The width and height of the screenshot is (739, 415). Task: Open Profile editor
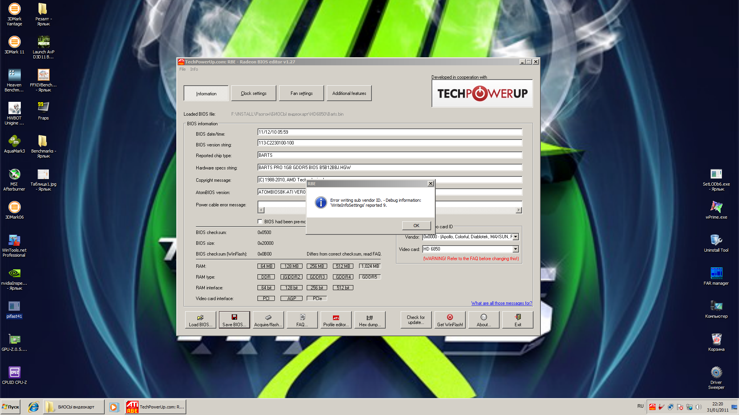coord(336,320)
